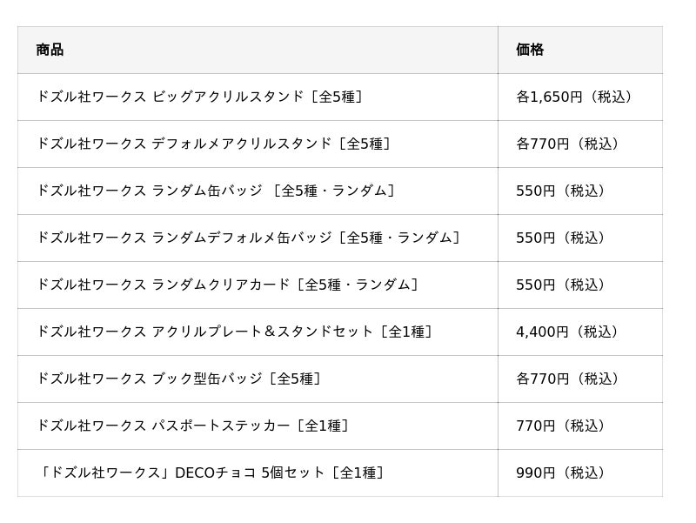Click the 990円 price cell

[x=560, y=473]
